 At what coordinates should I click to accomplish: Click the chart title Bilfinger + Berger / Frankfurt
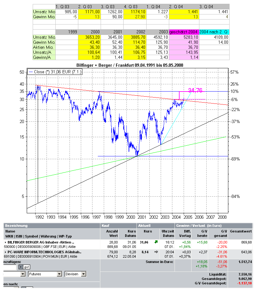point(130,65)
